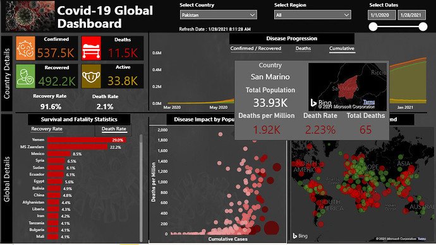
Task: Click the Confirmed value 537.5K
Action: coord(56,53)
